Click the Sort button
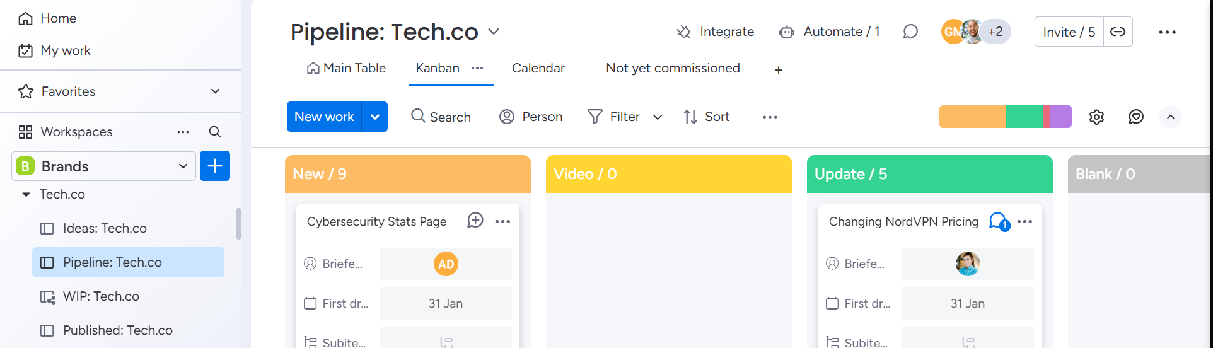This screenshot has width=1213, height=348. pyautogui.click(x=707, y=117)
